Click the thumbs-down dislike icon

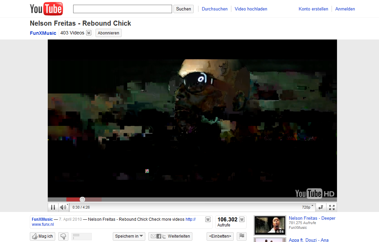click(63, 236)
